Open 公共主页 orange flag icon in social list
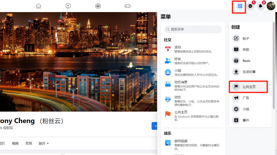 168,114
